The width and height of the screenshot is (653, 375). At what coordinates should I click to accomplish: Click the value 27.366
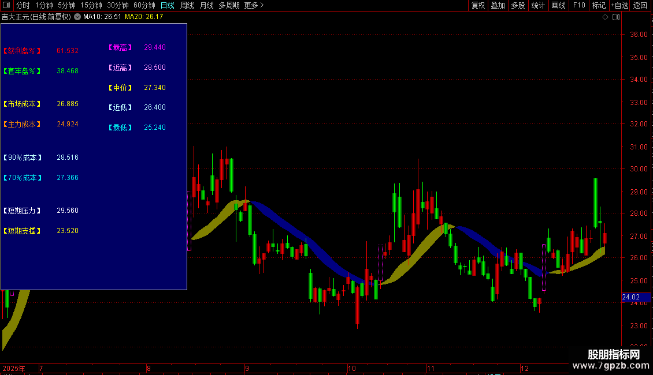click(68, 178)
